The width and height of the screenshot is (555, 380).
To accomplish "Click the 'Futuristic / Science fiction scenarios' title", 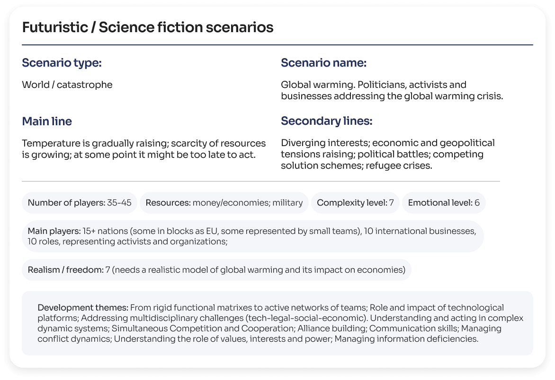I will pyautogui.click(x=147, y=27).
